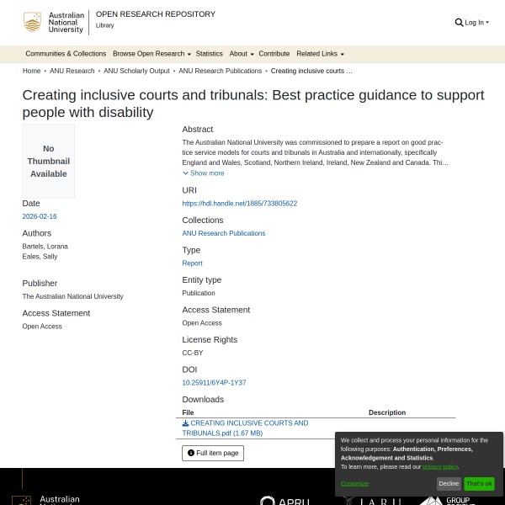Open the Browse Open Research dropdown
505x505 pixels.
click(x=151, y=54)
